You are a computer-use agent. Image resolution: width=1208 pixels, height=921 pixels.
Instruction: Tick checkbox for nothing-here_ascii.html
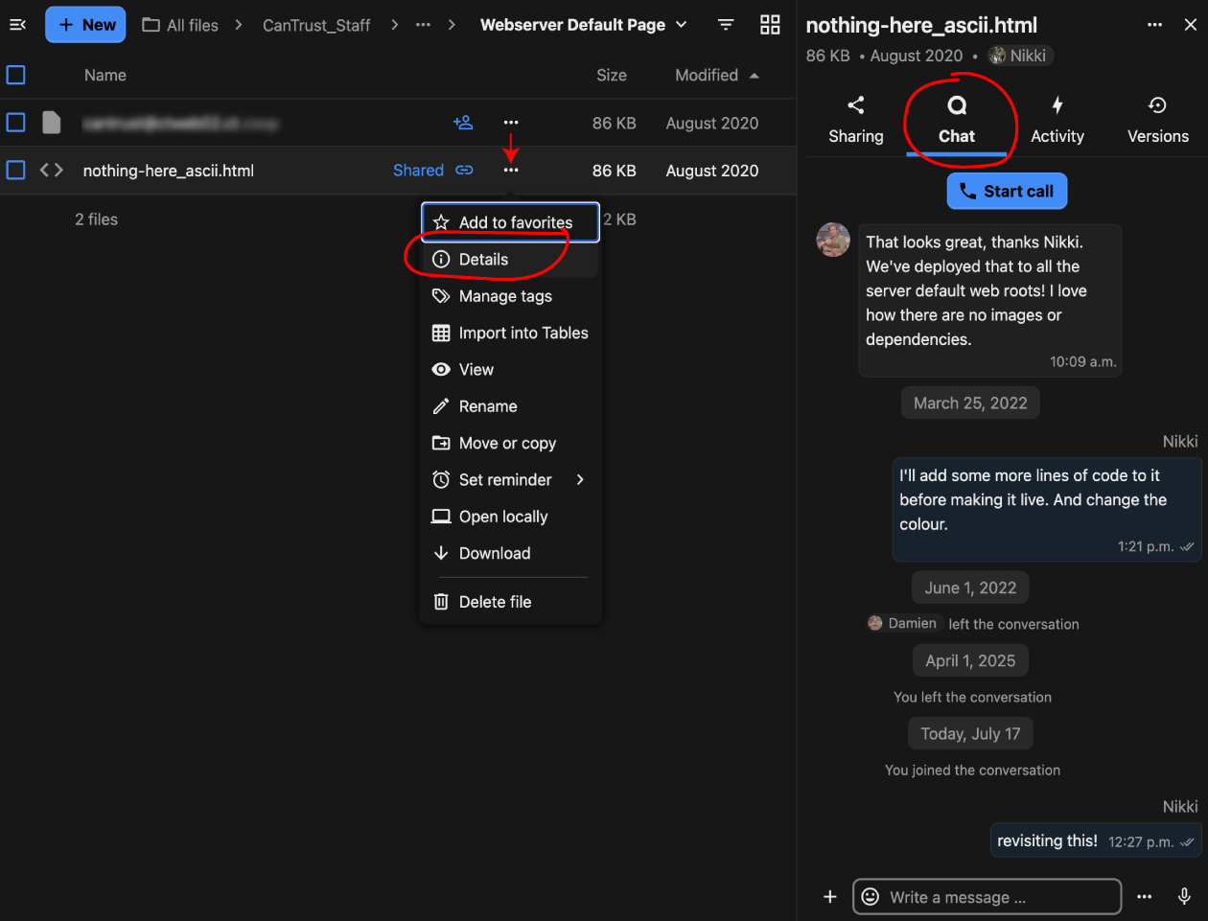[16, 171]
